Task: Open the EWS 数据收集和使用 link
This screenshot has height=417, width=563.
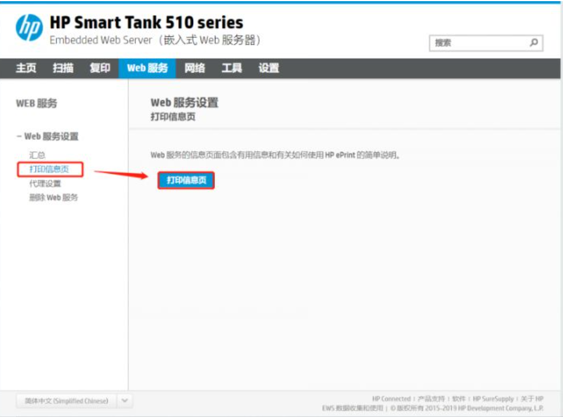Action: [353, 408]
